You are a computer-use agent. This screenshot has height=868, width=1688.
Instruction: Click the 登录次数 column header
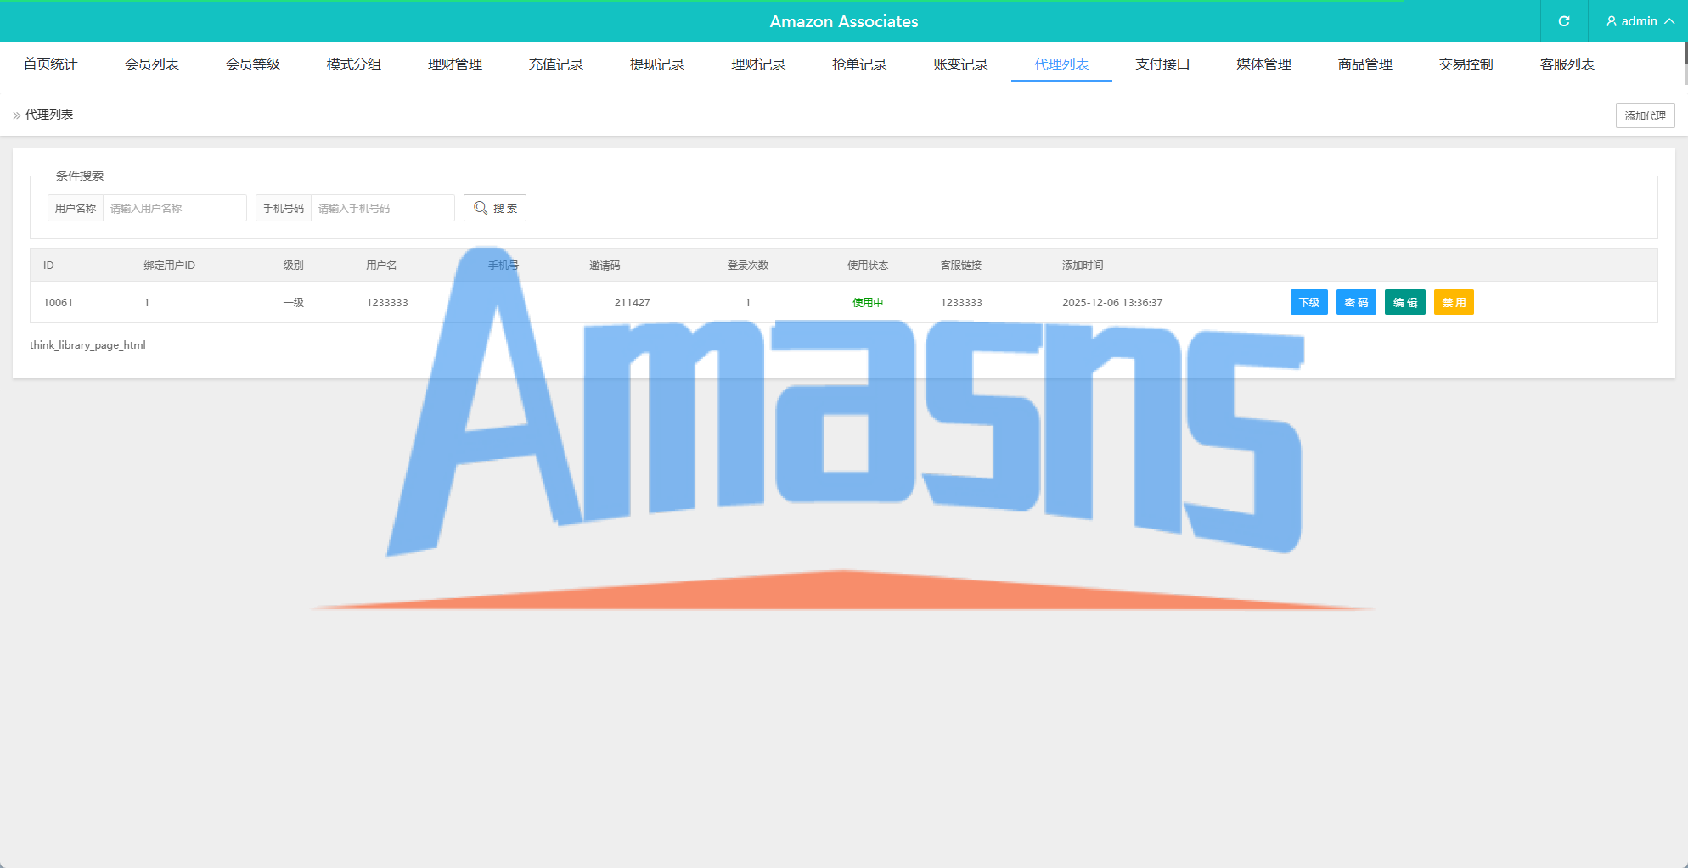coord(748,266)
